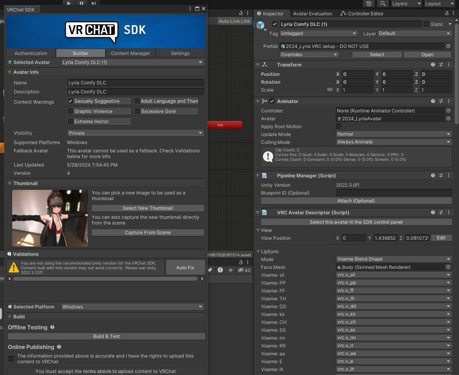This screenshot has width=459, height=375.
Task: Click the Select New Thumbnail button
Action: tap(148, 208)
